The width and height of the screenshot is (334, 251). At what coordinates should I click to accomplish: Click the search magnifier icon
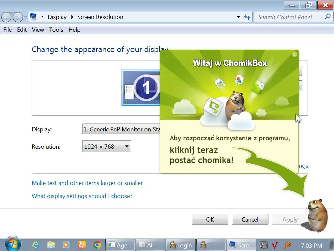pyautogui.click(x=328, y=17)
